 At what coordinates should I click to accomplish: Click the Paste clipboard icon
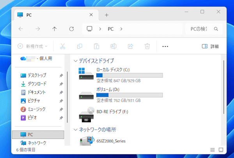tap(97, 46)
